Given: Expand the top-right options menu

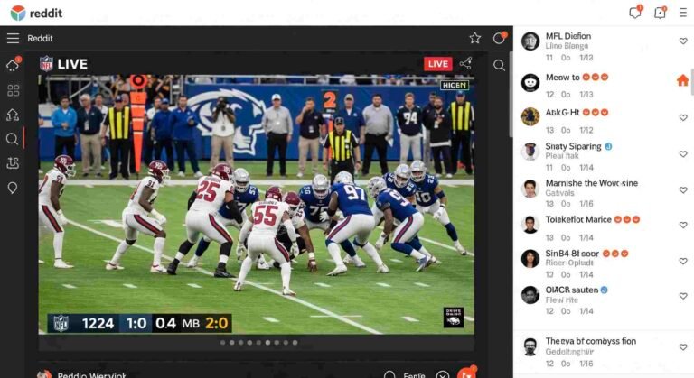Looking at the screenshot, I should 685,12.
